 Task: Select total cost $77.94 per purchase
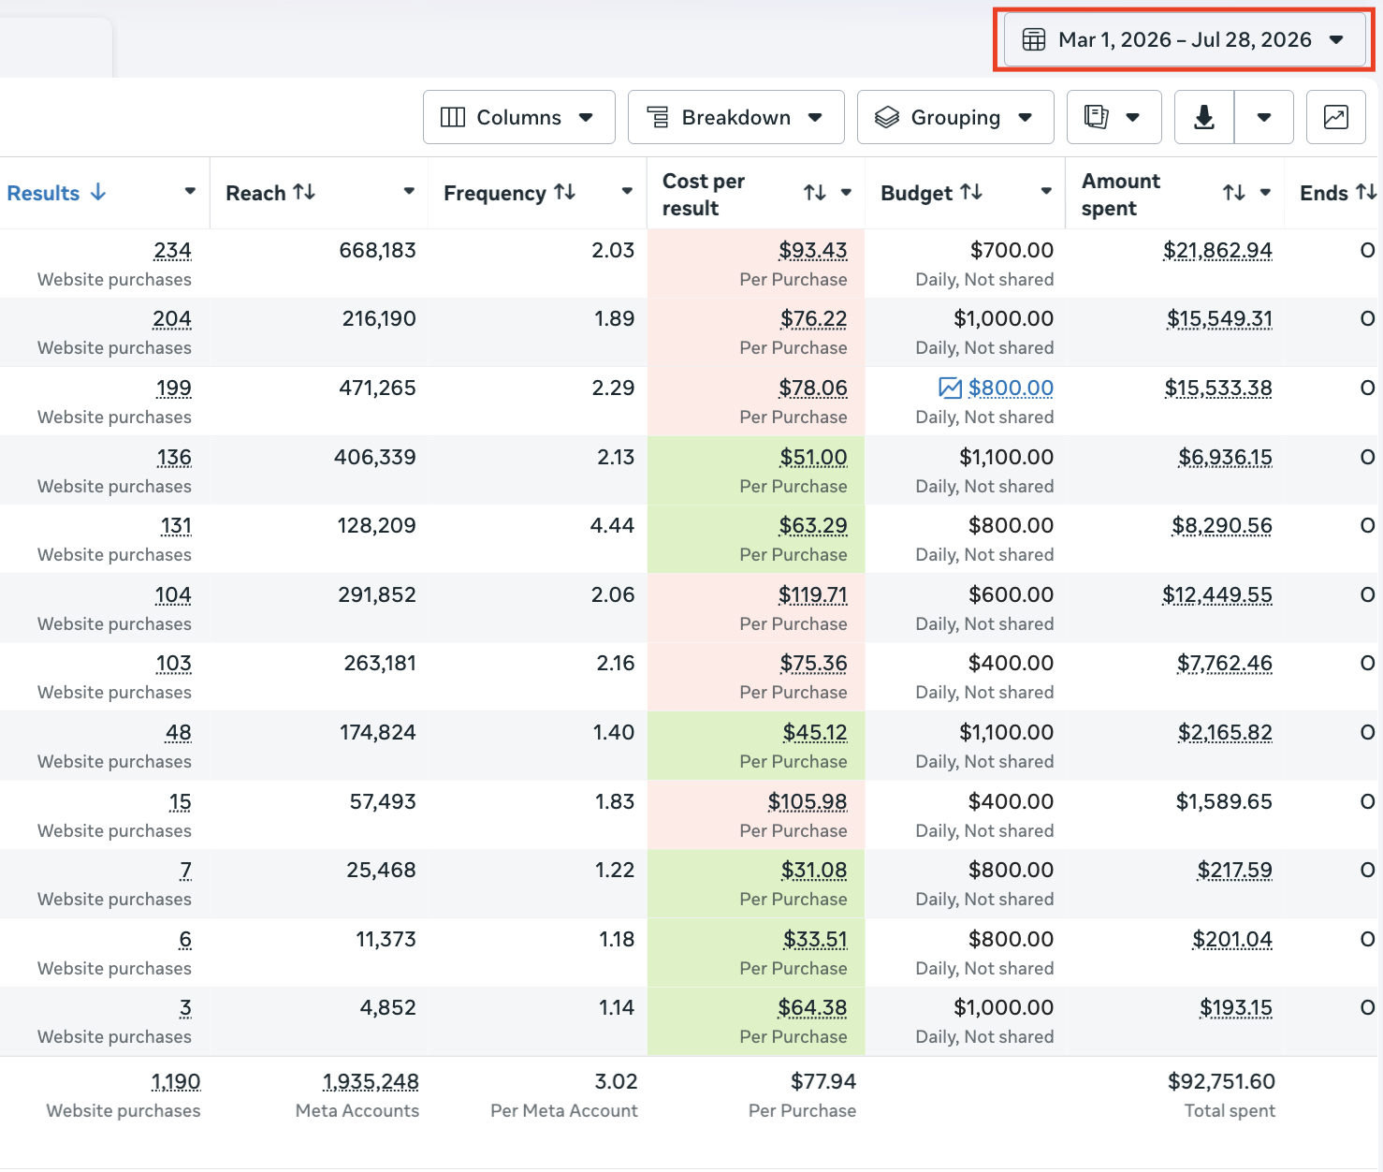point(823,1082)
